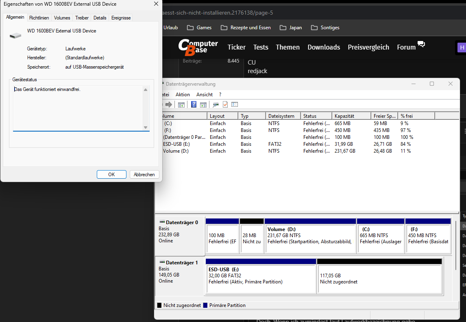Click the purple H profile button
This screenshot has height=322, width=466.
[x=461, y=48]
